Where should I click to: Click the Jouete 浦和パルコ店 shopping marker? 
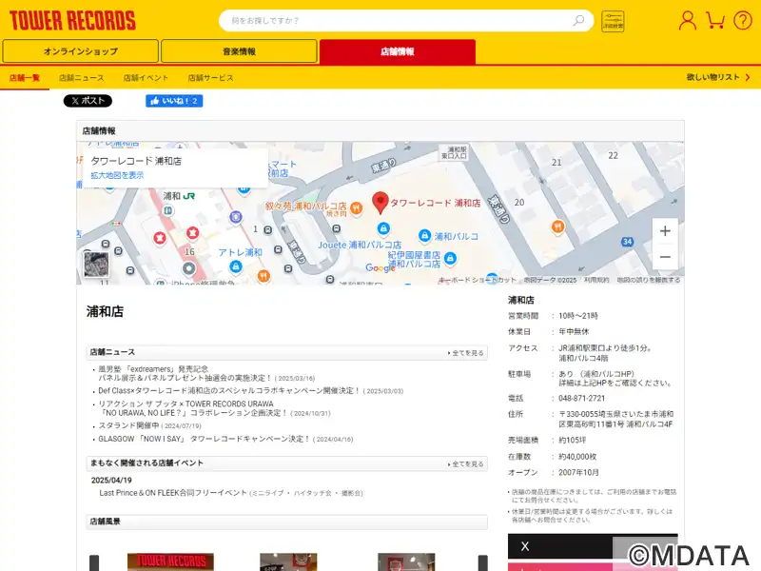point(383,228)
